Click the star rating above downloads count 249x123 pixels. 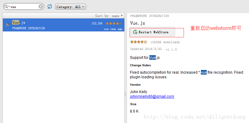click(x=139, y=42)
